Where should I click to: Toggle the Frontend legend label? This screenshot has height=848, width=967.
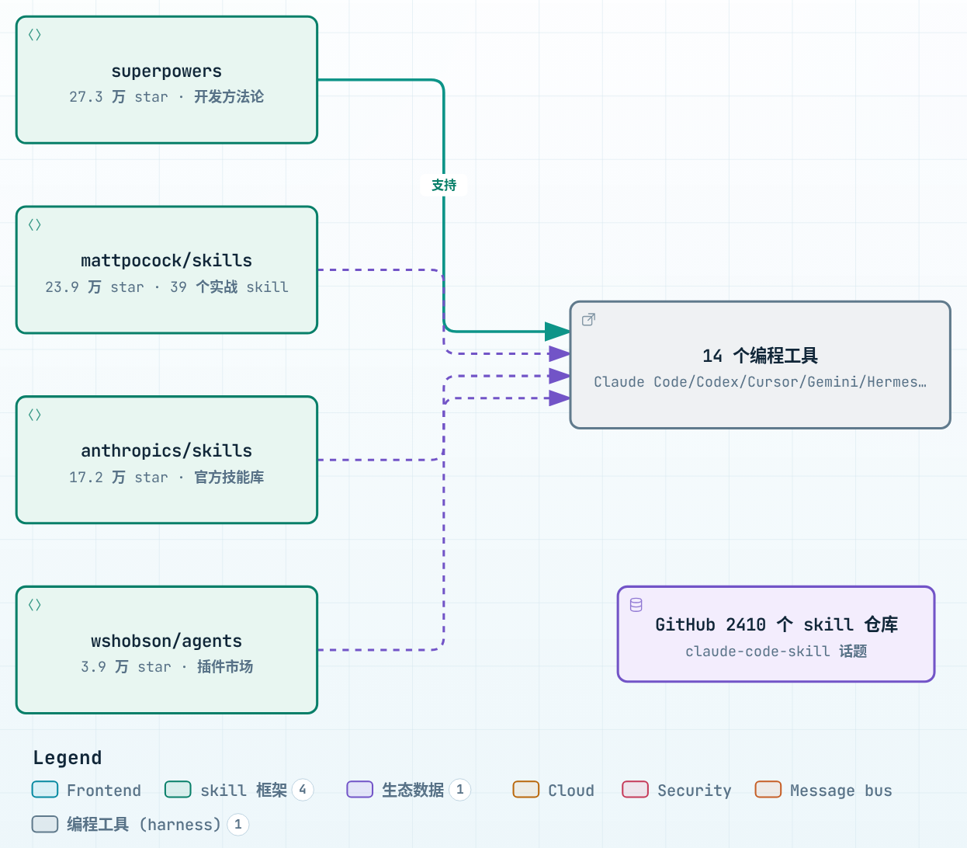tap(104, 791)
